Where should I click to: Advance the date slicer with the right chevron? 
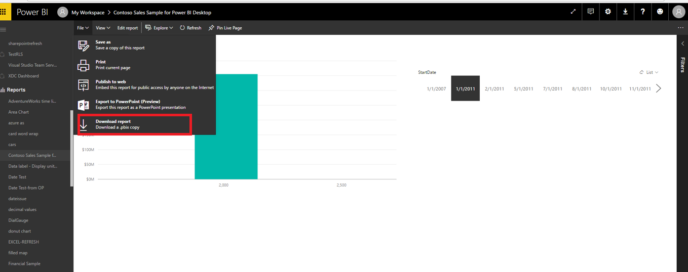coord(658,88)
